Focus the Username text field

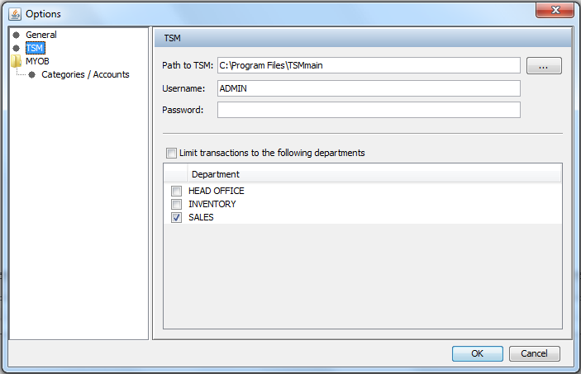[368, 88]
